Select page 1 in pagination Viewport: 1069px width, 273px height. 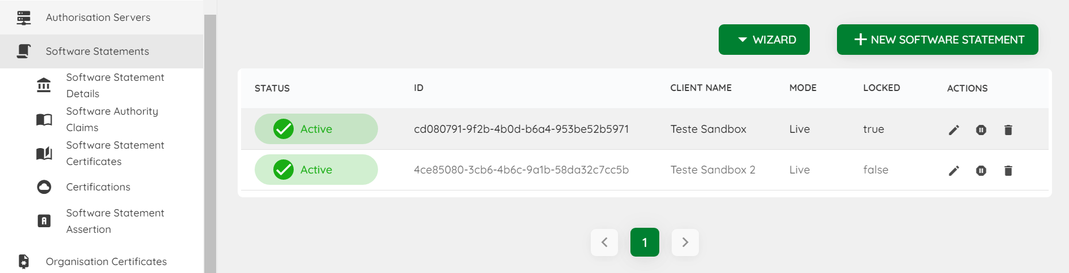coord(645,242)
